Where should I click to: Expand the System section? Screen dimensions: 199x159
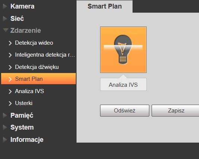tap(22, 127)
